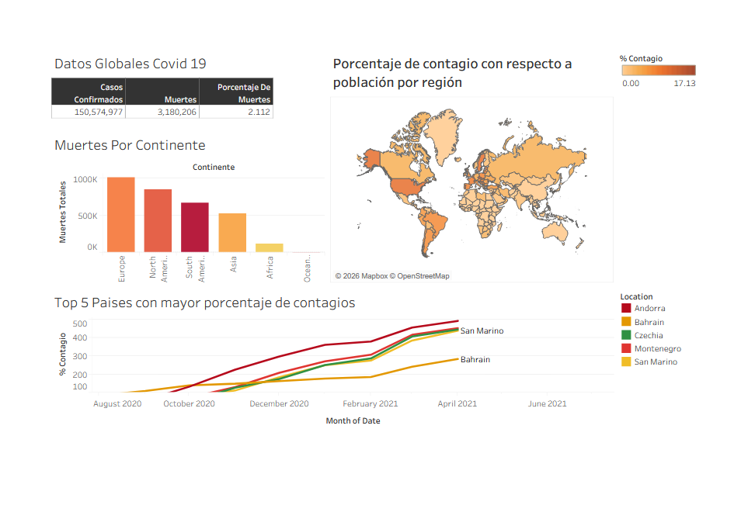Click the Top 5 Paises chart title
Viewport: 748px width, 512px height.
204,303
